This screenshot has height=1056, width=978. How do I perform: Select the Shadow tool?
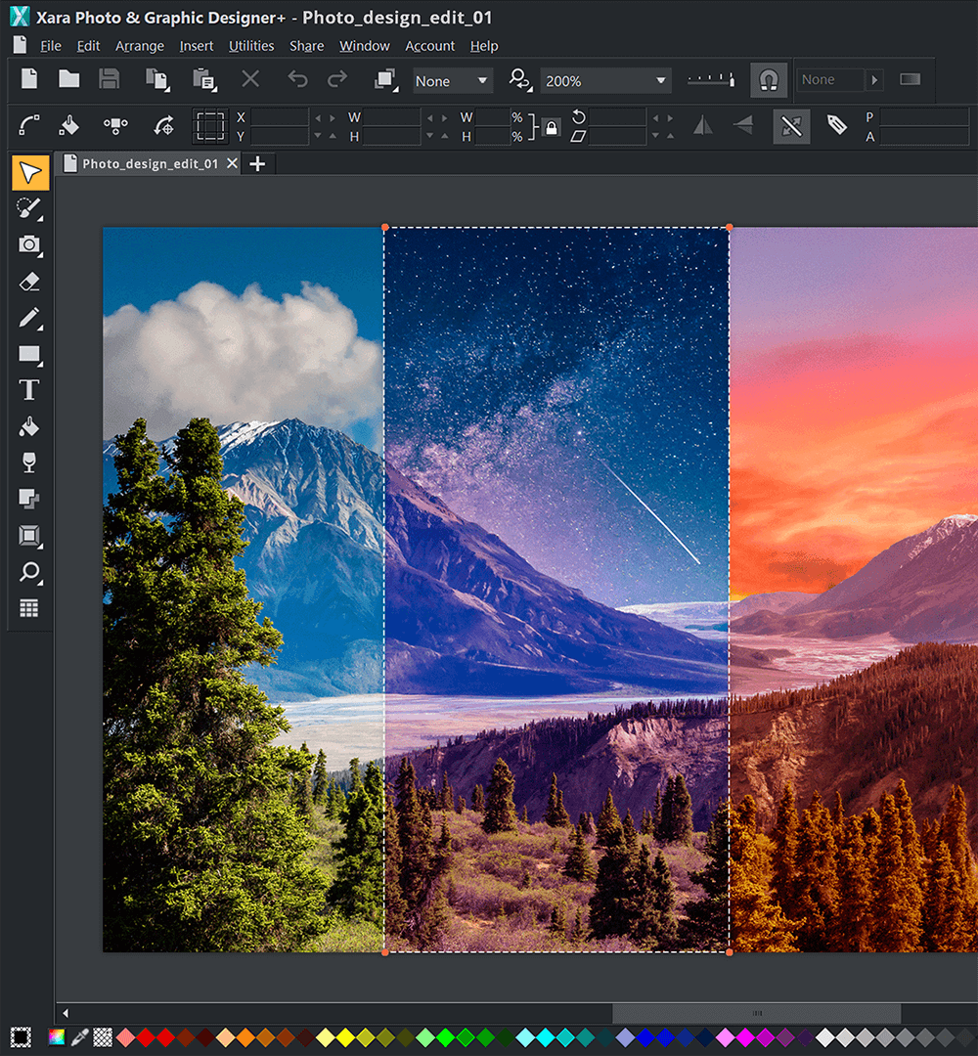coord(28,497)
